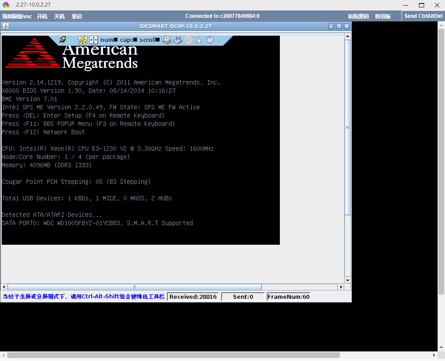The height and width of the screenshot is (361, 445).
Task: Click the pushpin icon in floating toolbar
Action: [x=63, y=40]
